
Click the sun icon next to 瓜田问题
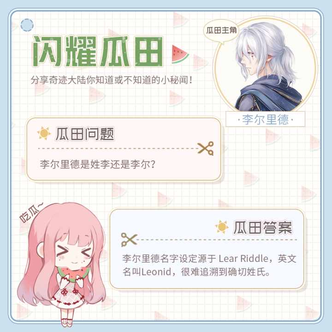pos(44,133)
